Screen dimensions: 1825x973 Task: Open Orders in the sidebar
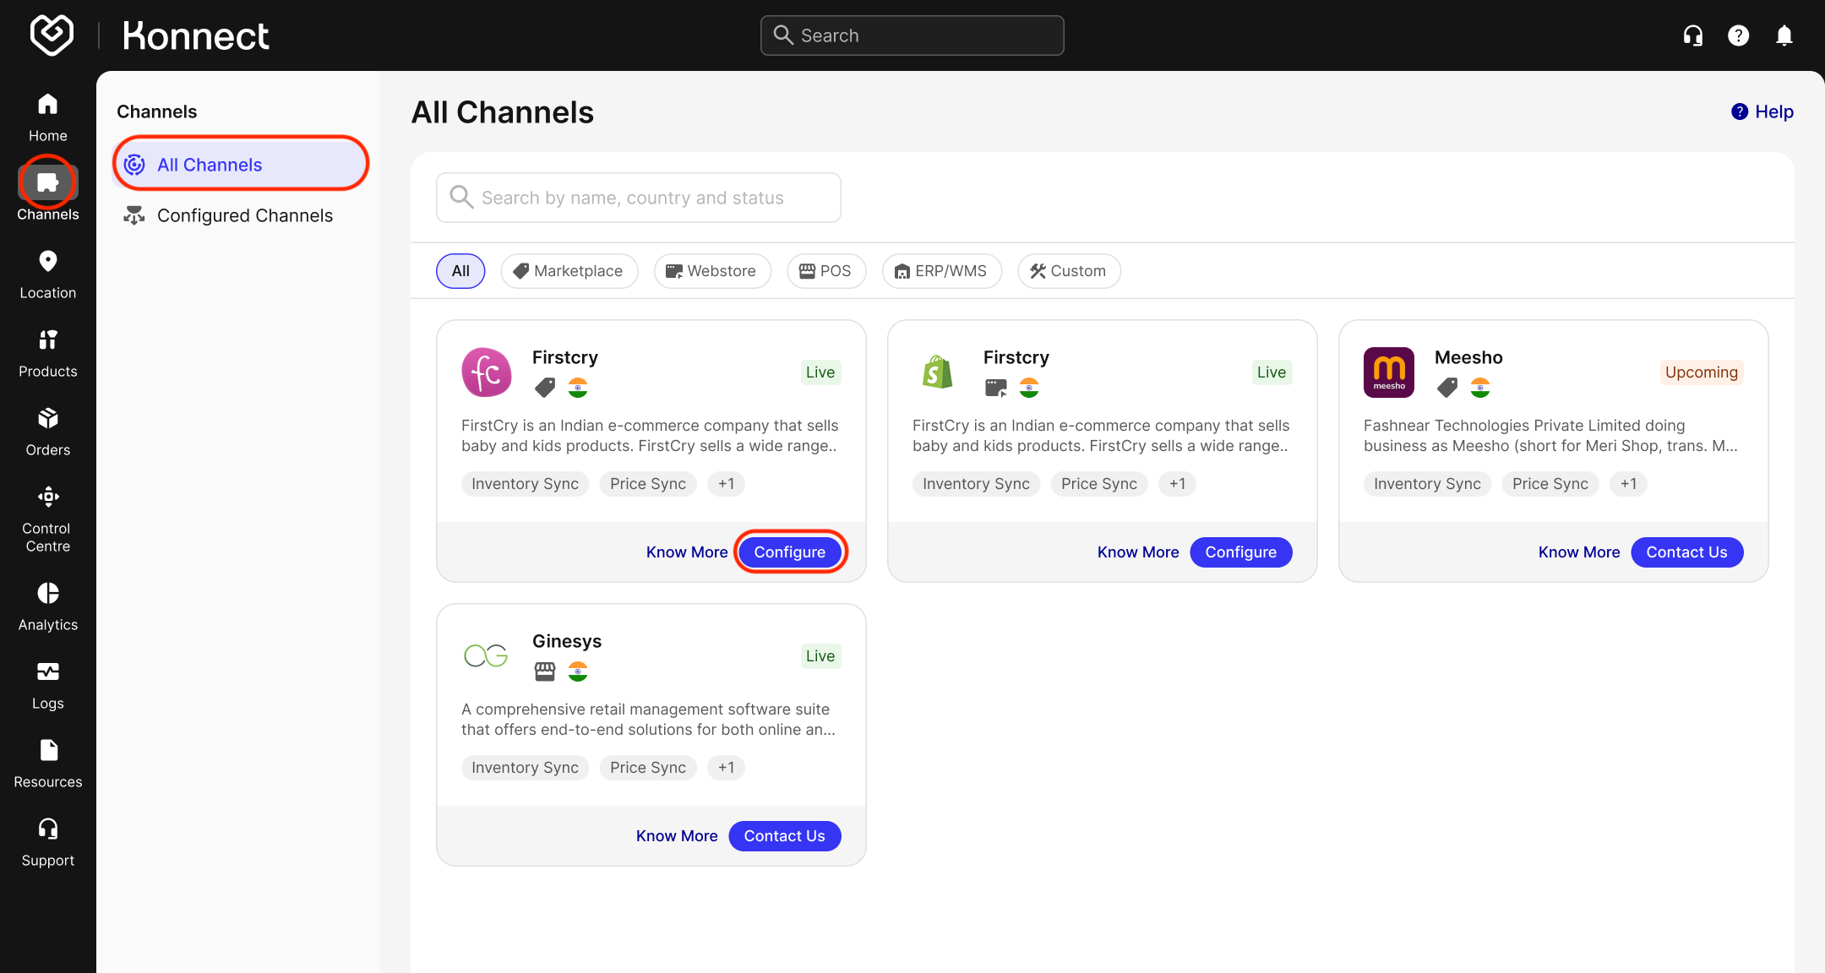coord(48,432)
